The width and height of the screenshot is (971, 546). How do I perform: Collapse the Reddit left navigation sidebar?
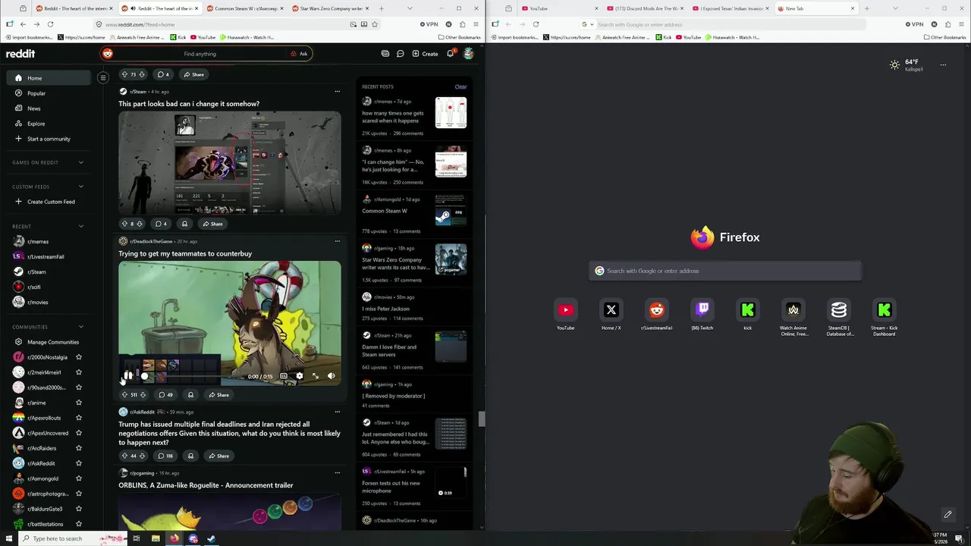click(x=103, y=77)
